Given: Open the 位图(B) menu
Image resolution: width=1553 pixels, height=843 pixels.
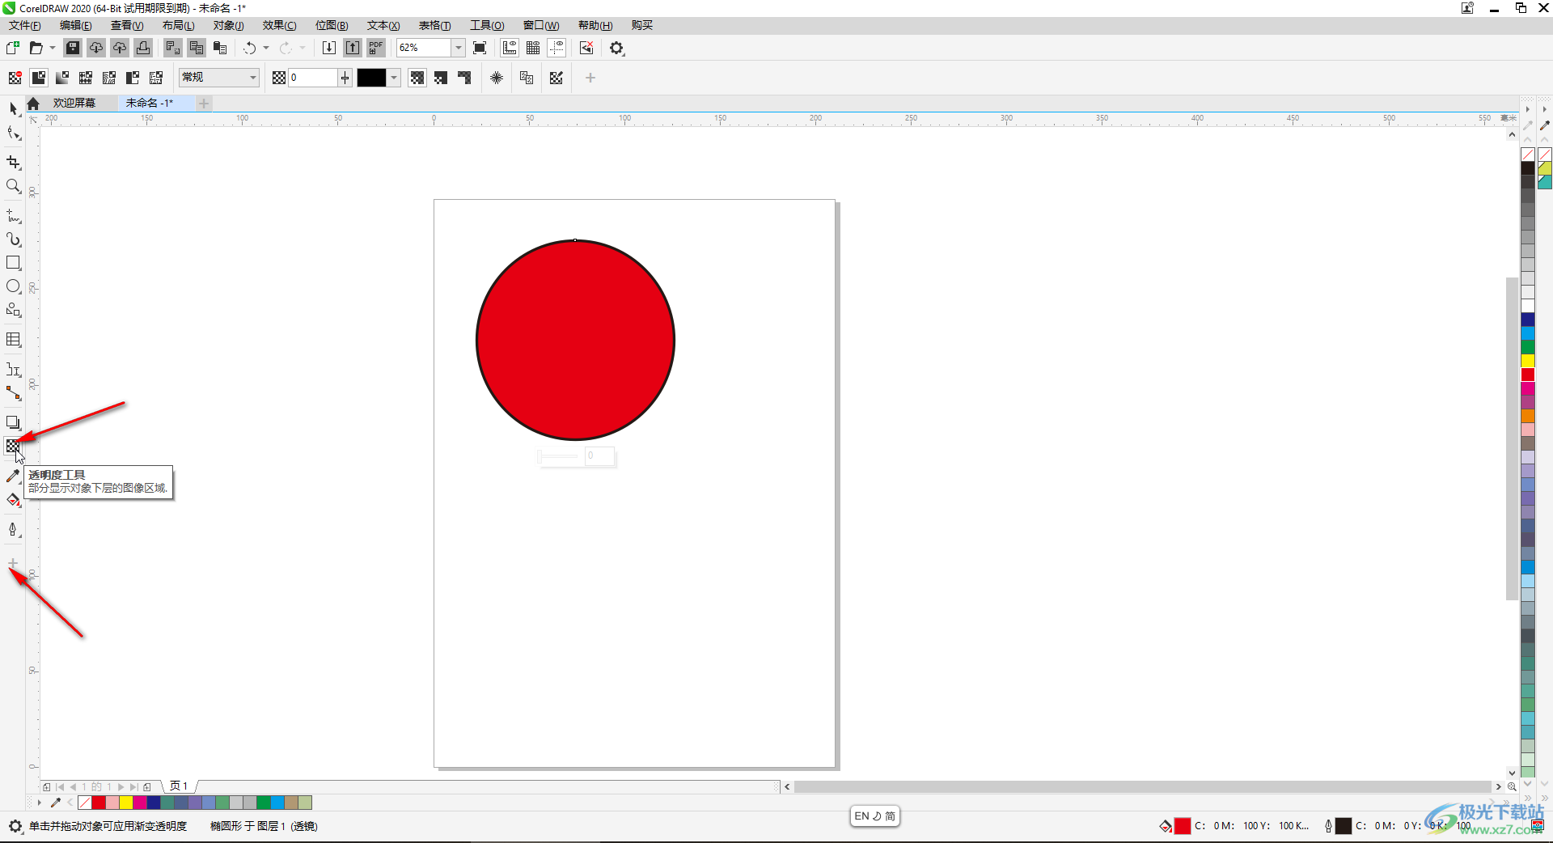Looking at the screenshot, I should pyautogui.click(x=331, y=26).
